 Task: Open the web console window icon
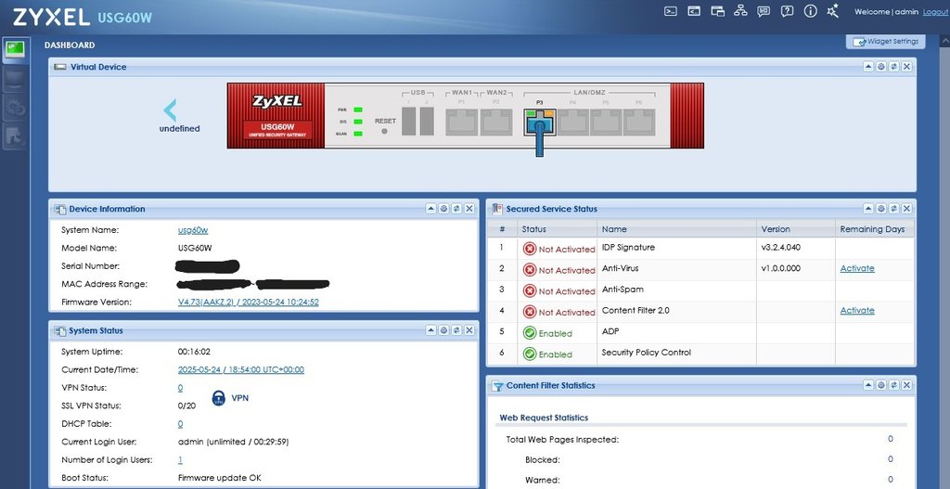coord(694,11)
